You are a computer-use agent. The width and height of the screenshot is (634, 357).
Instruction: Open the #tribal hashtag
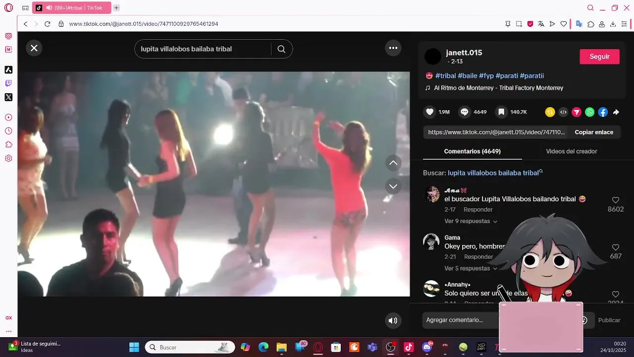445,76
